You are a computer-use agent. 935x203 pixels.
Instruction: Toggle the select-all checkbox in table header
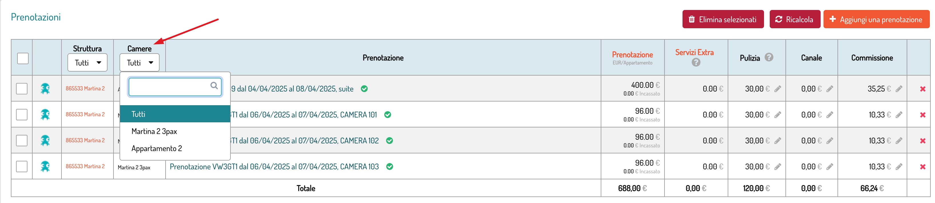tap(23, 58)
